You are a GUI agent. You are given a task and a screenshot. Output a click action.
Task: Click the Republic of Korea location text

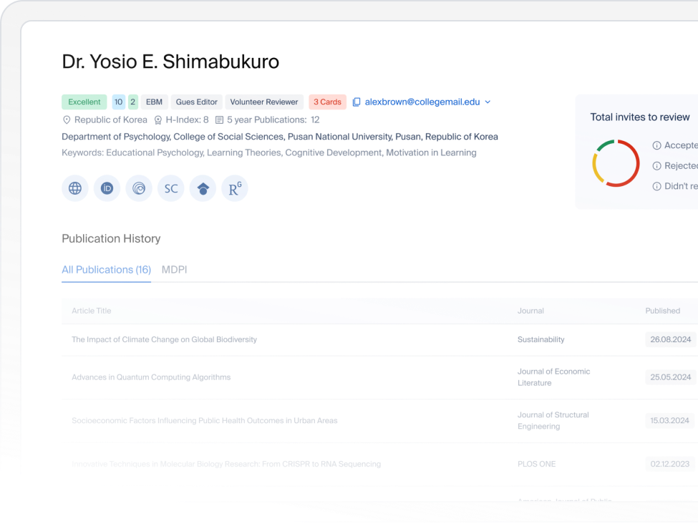(x=111, y=120)
